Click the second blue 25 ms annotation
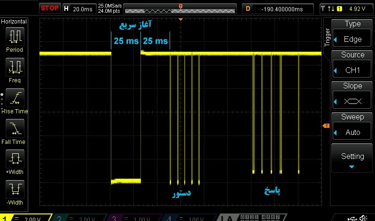The height and width of the screenshot is (221, 375). (x=155, y=41)
